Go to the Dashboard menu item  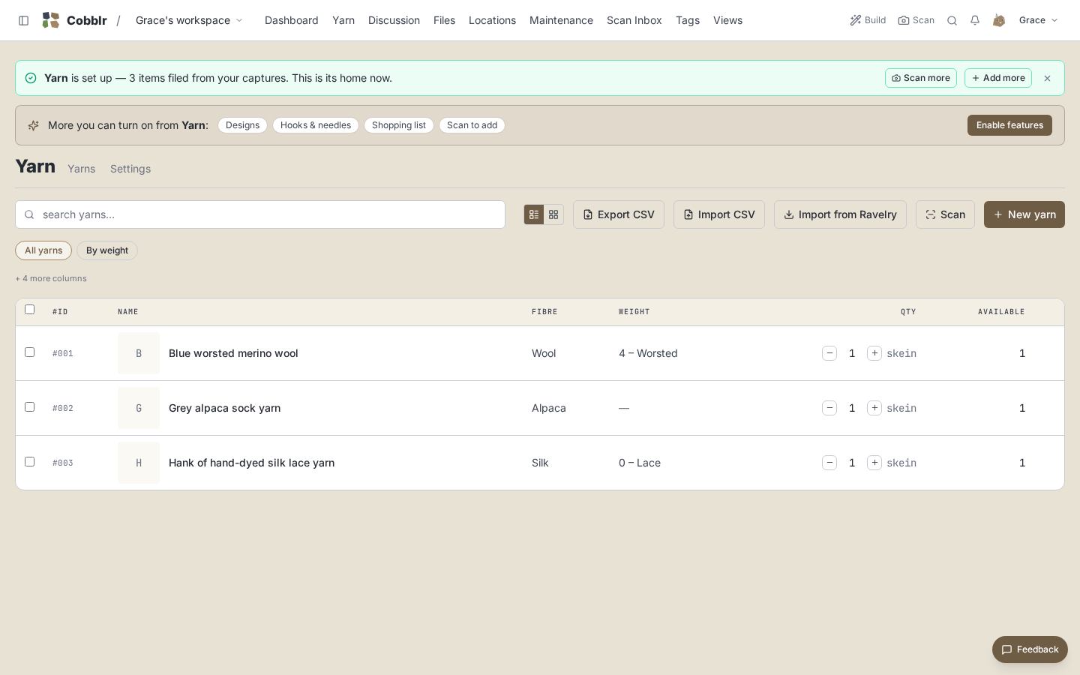point(292,20)
